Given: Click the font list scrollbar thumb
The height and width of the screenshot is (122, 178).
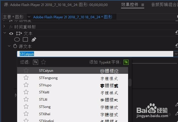Looking at the screenshot, I should click(x=130, y=82).
